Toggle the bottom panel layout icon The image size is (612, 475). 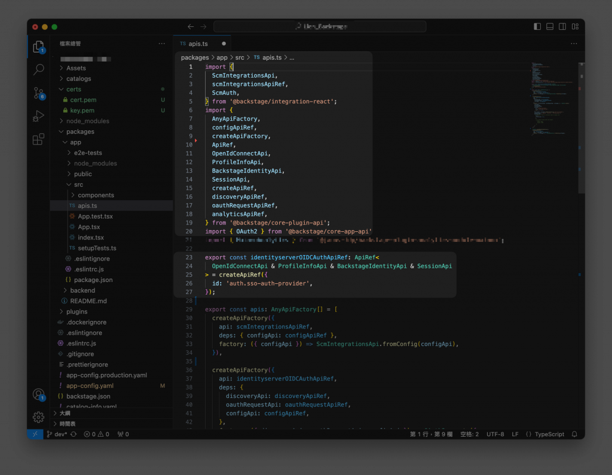[x=550, y=26]
